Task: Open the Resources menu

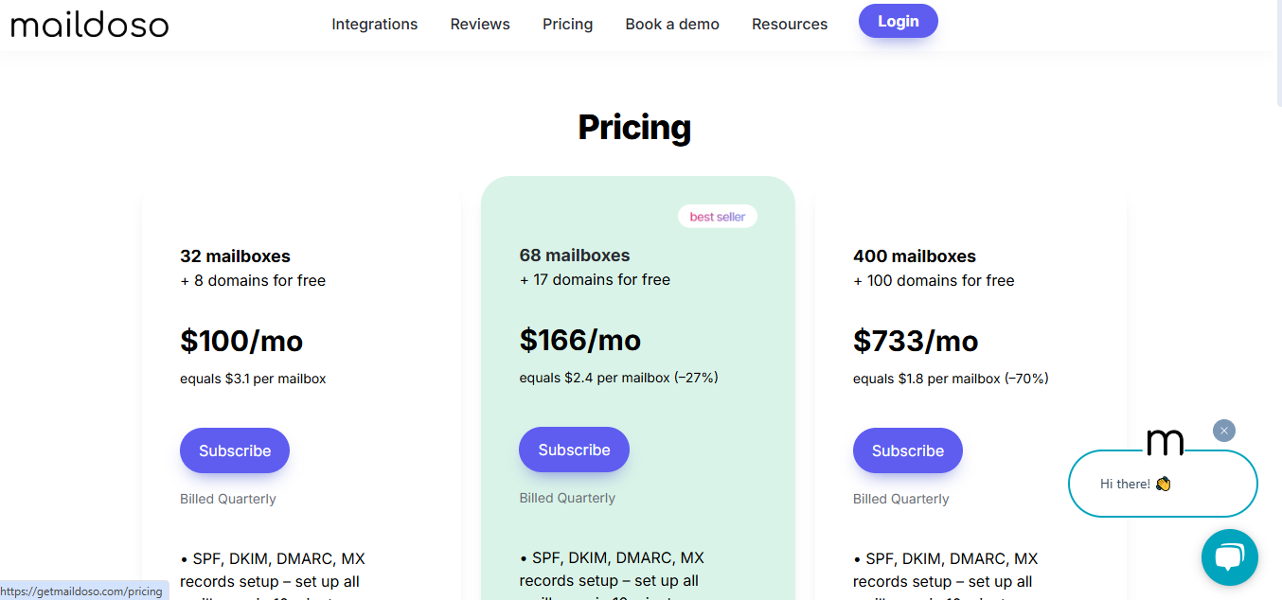Action: tap(789, 24)
